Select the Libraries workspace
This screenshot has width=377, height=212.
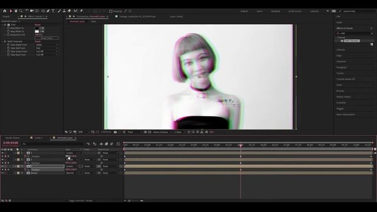click(x=314, y=11)
